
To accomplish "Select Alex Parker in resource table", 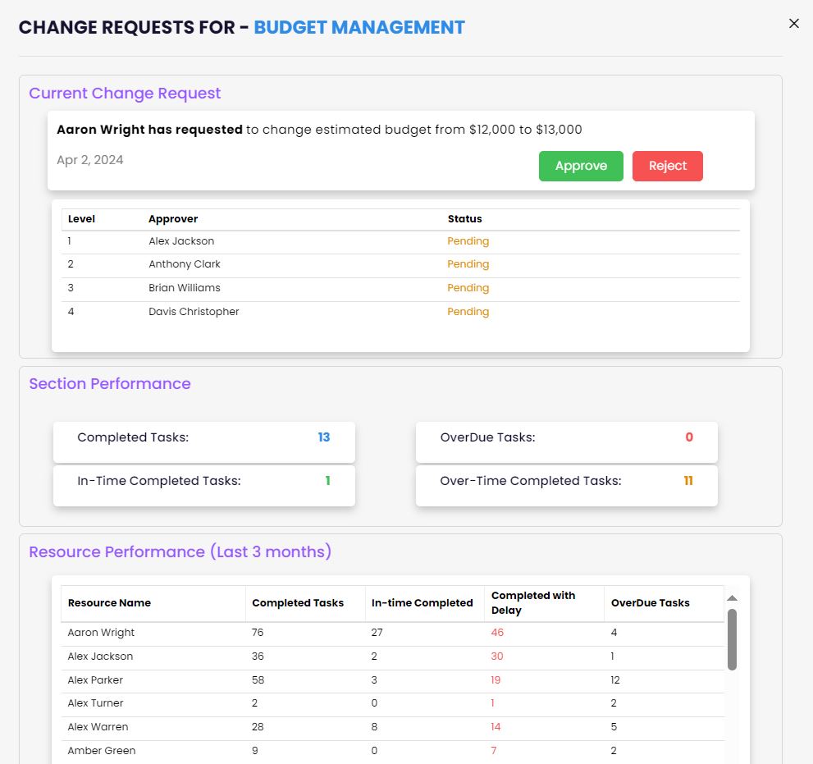I will (95, 680).
